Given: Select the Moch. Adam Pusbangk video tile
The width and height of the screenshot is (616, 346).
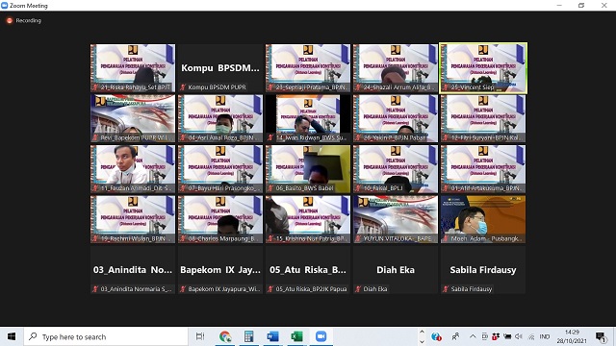Looking at the screenshot, I should click(x=483, y=219).
